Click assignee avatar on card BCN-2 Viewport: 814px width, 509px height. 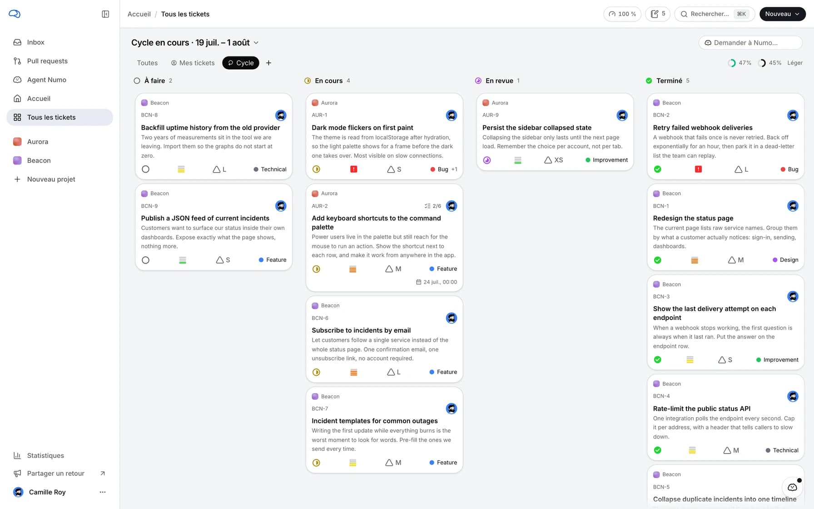(793, 115)
